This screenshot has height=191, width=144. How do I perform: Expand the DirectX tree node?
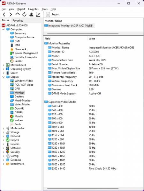(x=4, y=140)
